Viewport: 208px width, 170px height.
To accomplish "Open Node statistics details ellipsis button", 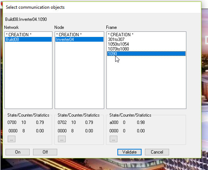I will [x=62, y=139].
